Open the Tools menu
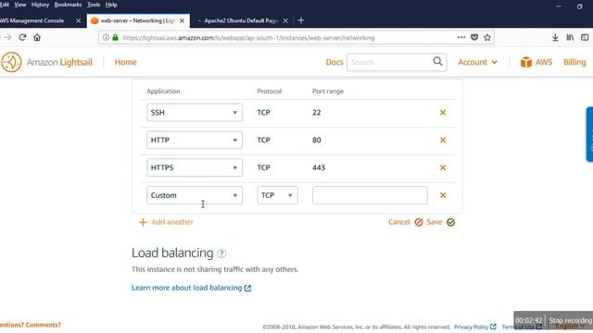The image size is (593, 333). click(94, 5)
